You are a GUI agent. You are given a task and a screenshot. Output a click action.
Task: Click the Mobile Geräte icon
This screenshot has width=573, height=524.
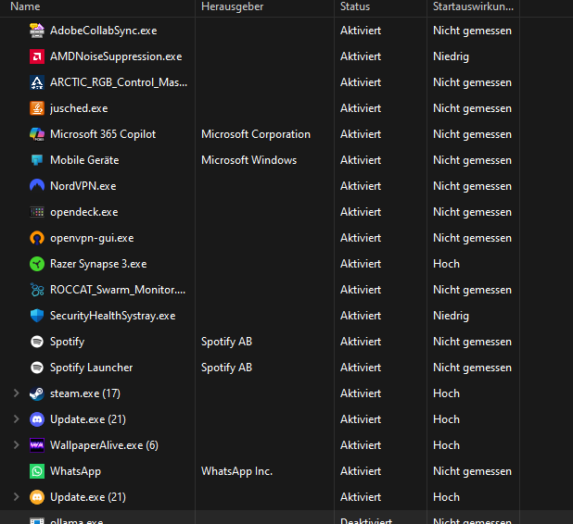point(37,160)
